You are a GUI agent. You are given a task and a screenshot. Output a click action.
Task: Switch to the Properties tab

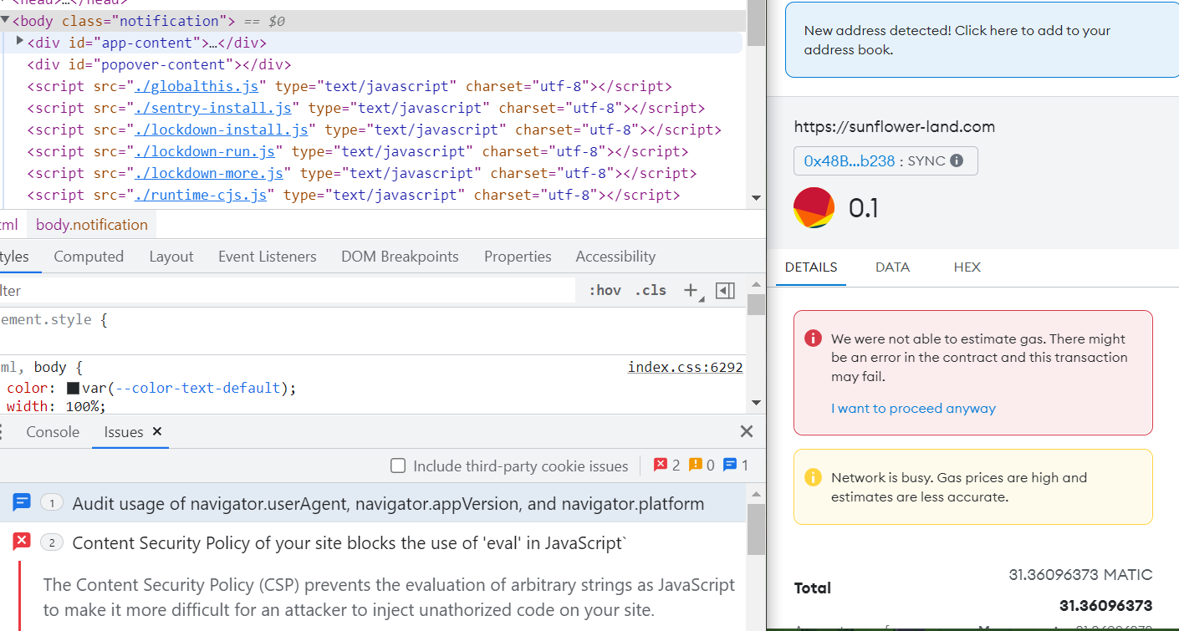pos(518,257)
